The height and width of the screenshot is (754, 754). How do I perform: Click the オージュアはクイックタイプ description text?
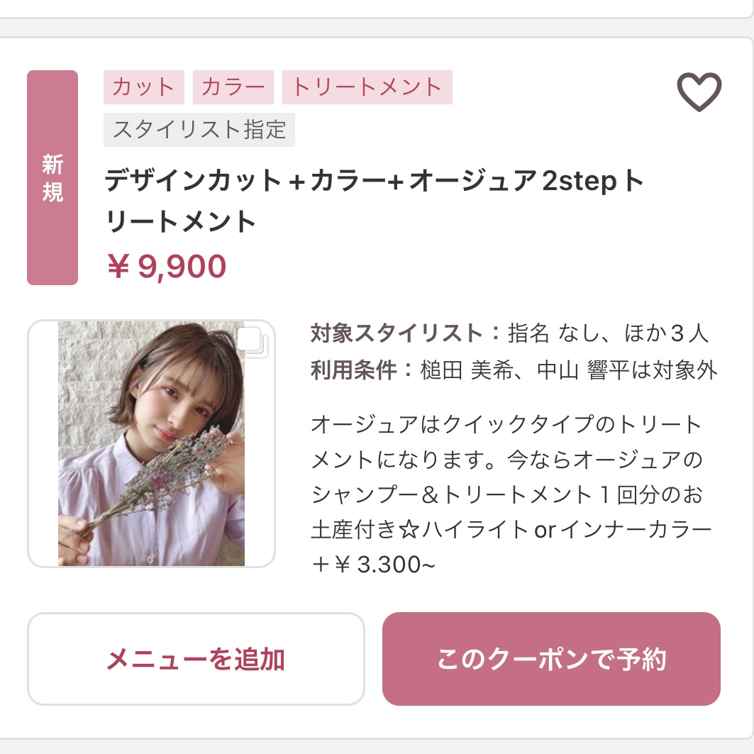(x=506, y=426)
